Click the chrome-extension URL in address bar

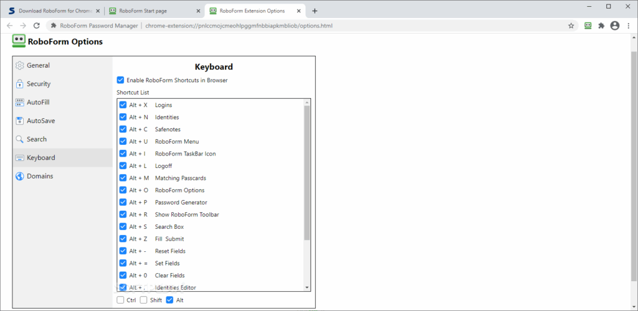pyautogui.click(x=239, y=26)
